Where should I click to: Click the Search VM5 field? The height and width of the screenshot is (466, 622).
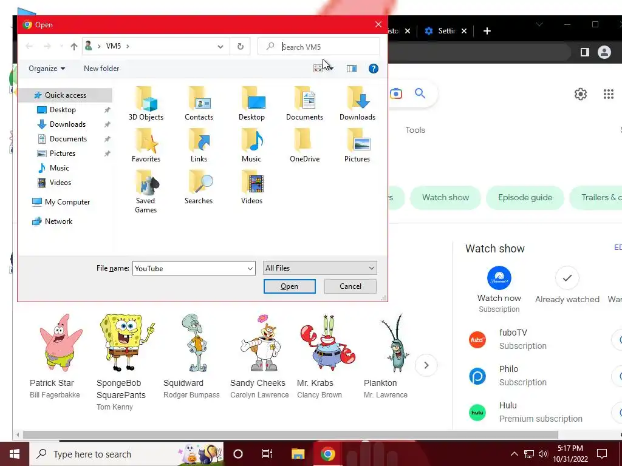[x=319, y=47]
